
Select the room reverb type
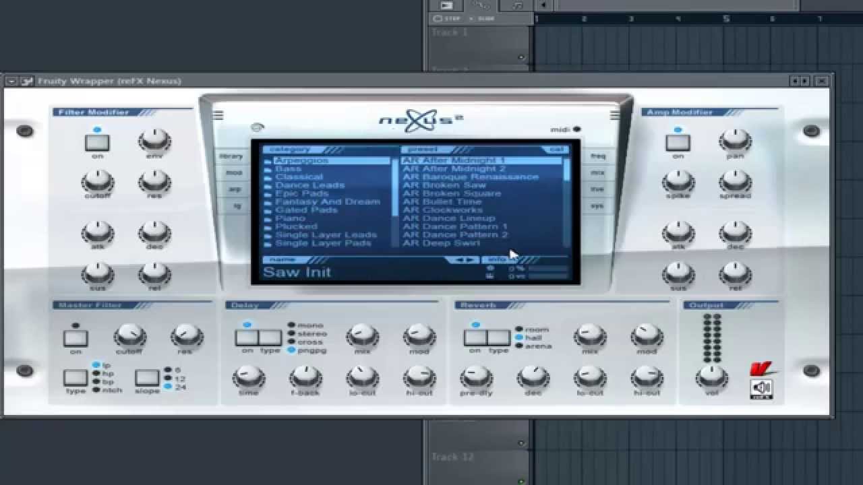point(533,329)
